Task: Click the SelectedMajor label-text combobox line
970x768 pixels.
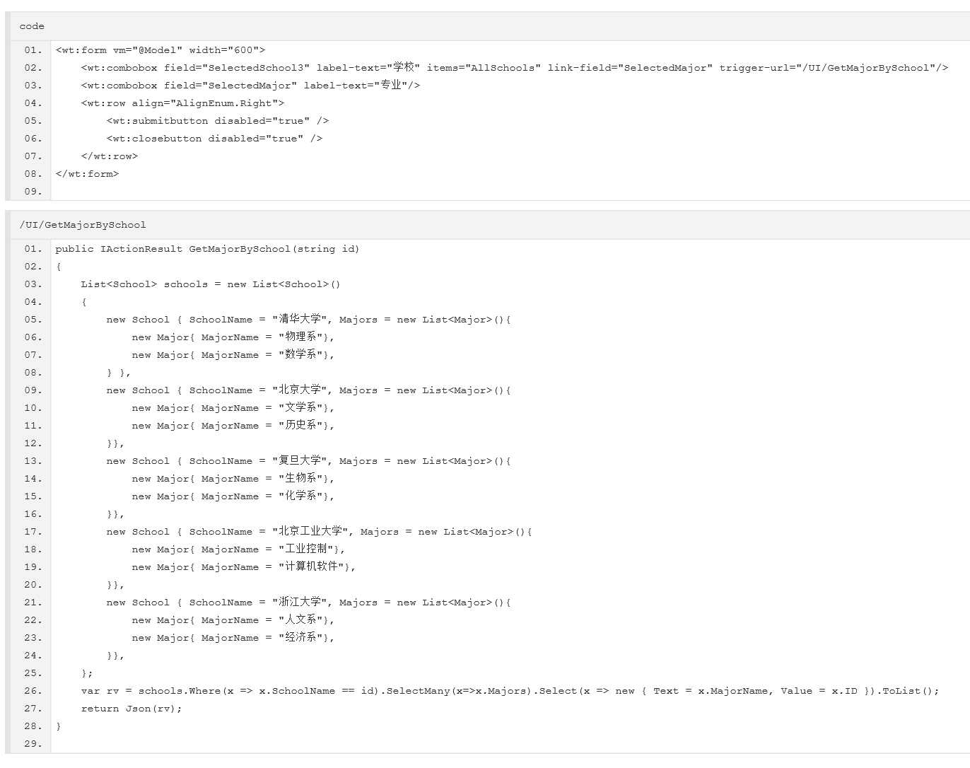Action: (250, 86)
